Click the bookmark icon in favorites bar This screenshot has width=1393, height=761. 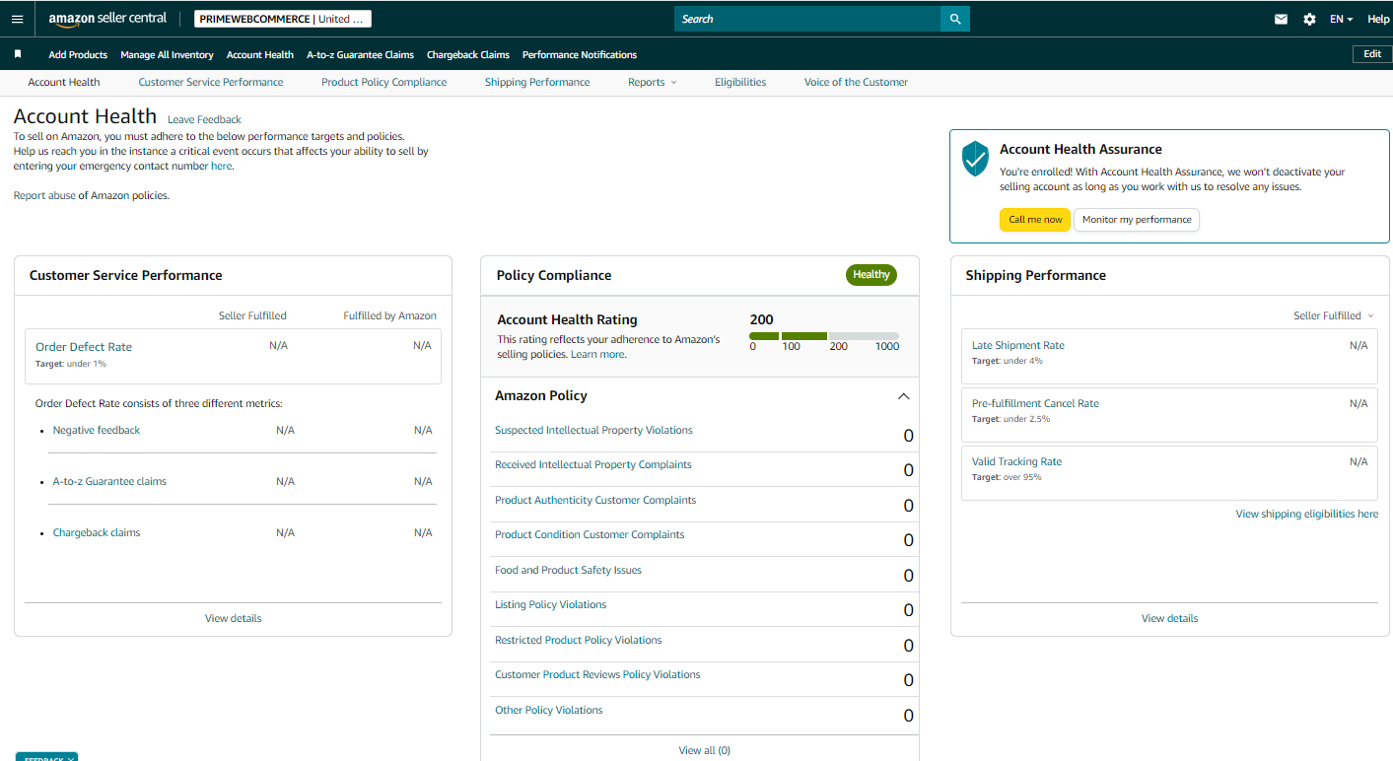17,54
